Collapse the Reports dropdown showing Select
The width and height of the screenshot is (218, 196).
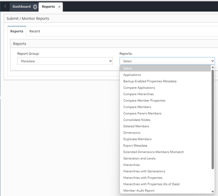167,61
